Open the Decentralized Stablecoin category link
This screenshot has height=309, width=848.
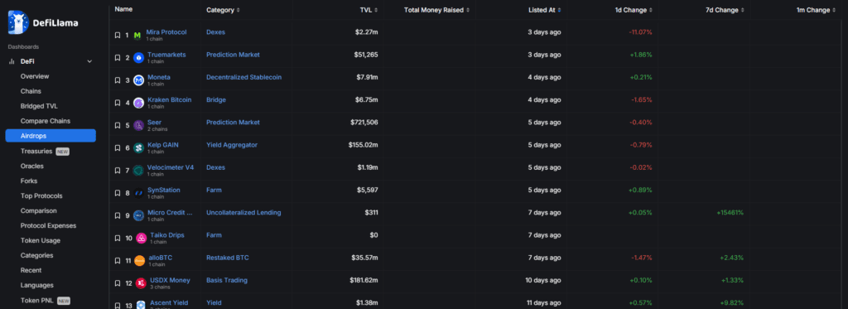coord(244,77)
